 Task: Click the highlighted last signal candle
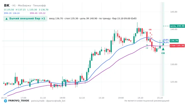(x=163, y=43)
